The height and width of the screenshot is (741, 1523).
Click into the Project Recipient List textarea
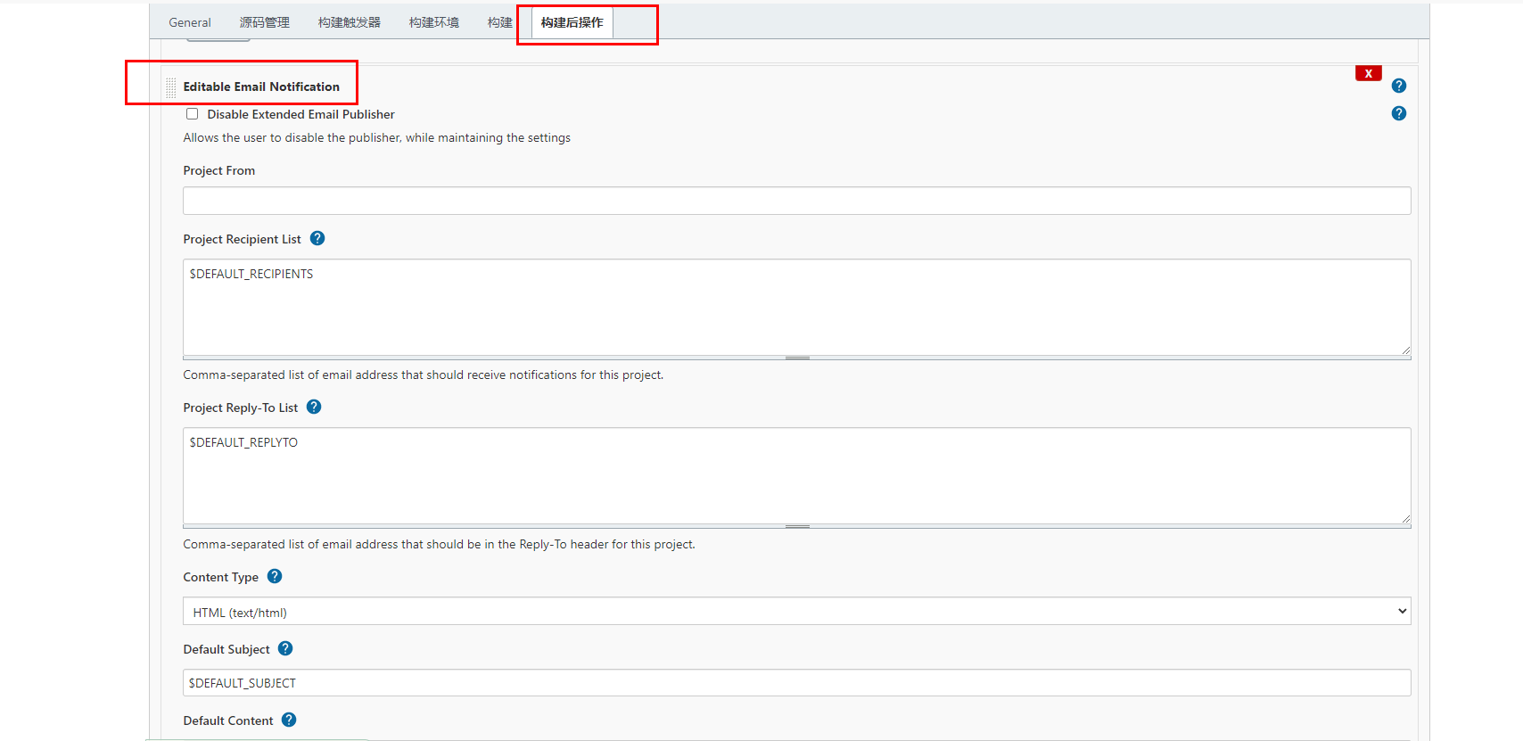click(x=797, y=307)
